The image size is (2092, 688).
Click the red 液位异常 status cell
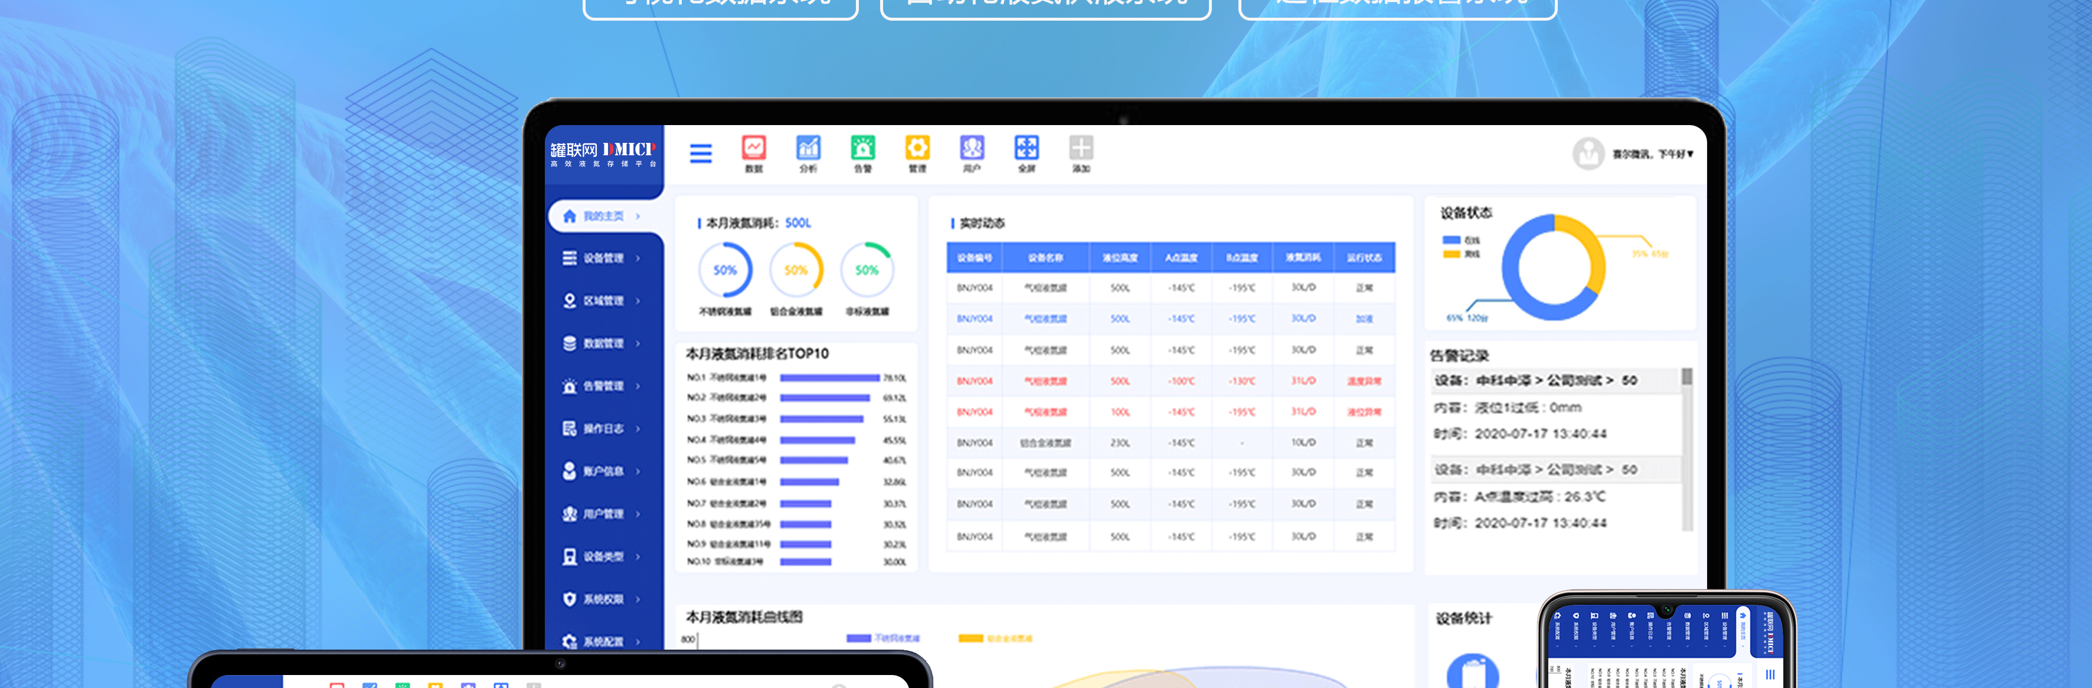(x=1364, y=412)
